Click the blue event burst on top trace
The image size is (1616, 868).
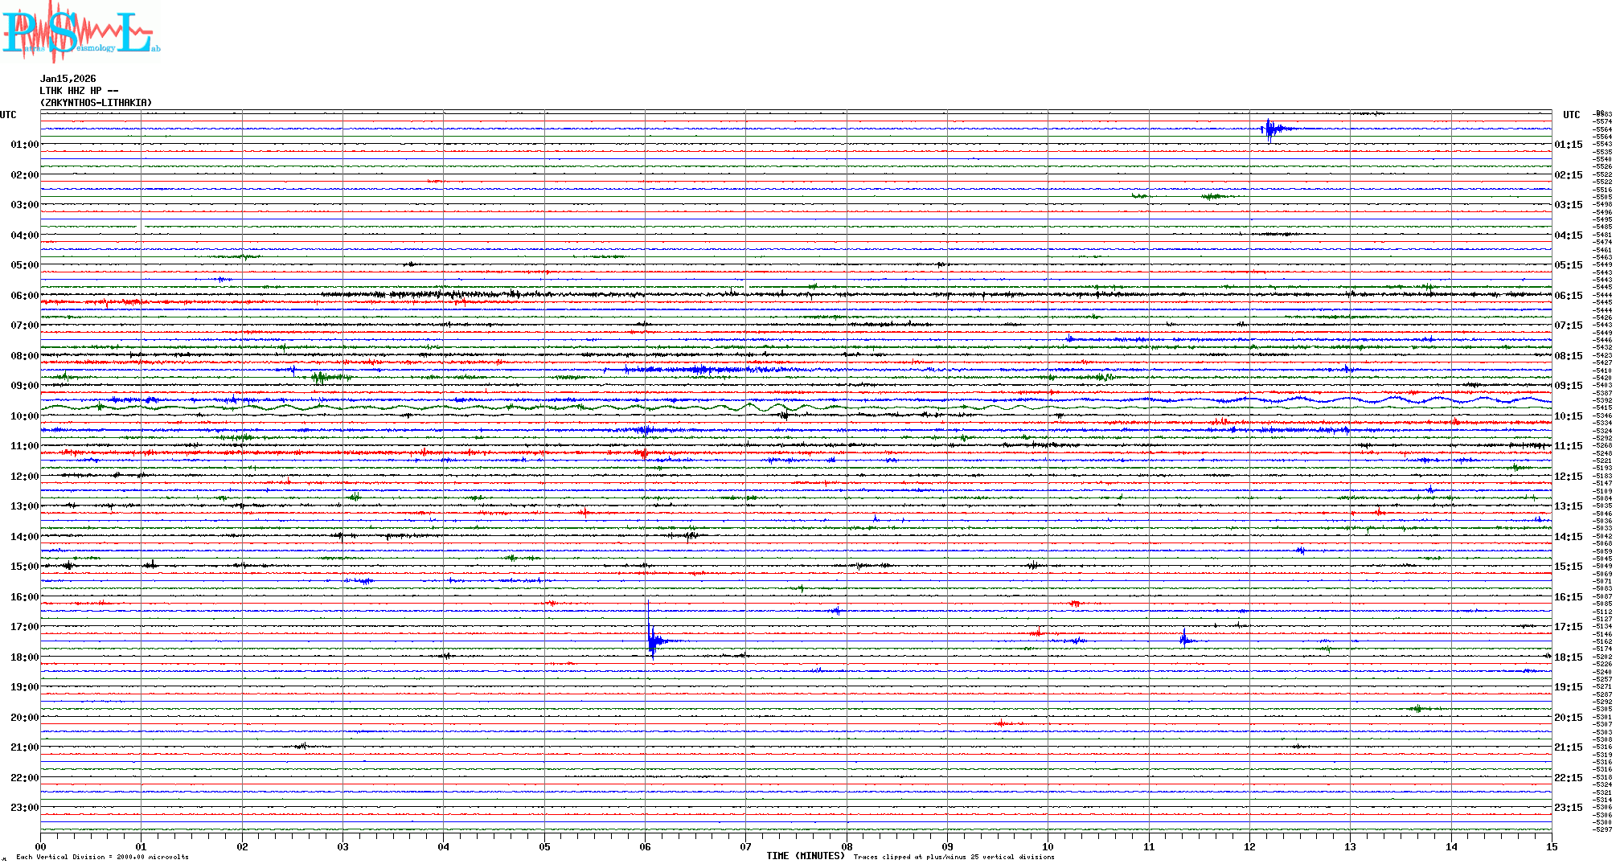[1270, 129]
